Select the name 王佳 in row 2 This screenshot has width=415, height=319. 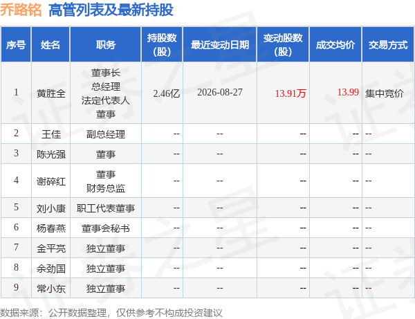(50, 134)
